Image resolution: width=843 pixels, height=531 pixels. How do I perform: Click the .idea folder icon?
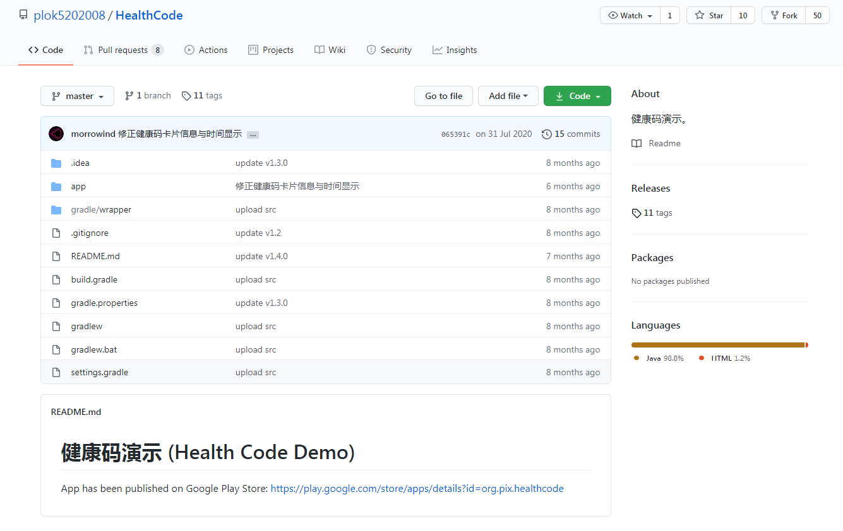pyautogui.click(x=56, y=163)
